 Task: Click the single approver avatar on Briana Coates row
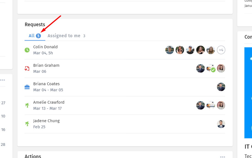coord(221,87)
